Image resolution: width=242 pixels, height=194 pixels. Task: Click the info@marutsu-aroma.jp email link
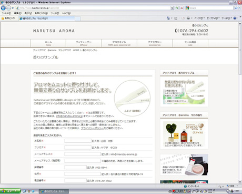(69, 116)
